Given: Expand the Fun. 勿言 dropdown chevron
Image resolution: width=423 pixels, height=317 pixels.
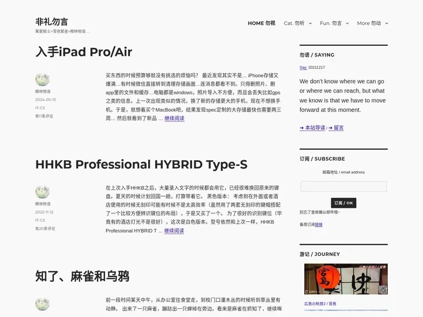Looking at the screenshot, I should coord(347,23).
